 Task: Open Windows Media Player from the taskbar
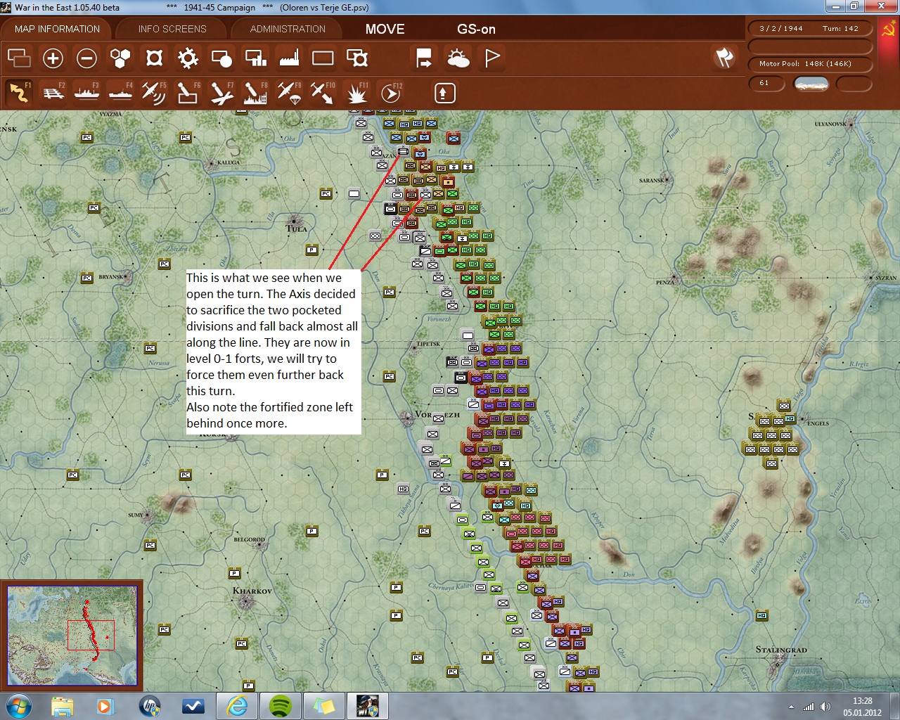pos(105,706)
